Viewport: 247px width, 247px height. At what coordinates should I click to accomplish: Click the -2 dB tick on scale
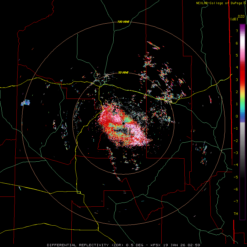click(236, 141)
